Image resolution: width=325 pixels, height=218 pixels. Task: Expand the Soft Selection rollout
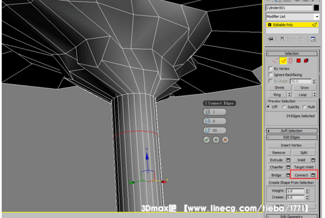(292, 131)
